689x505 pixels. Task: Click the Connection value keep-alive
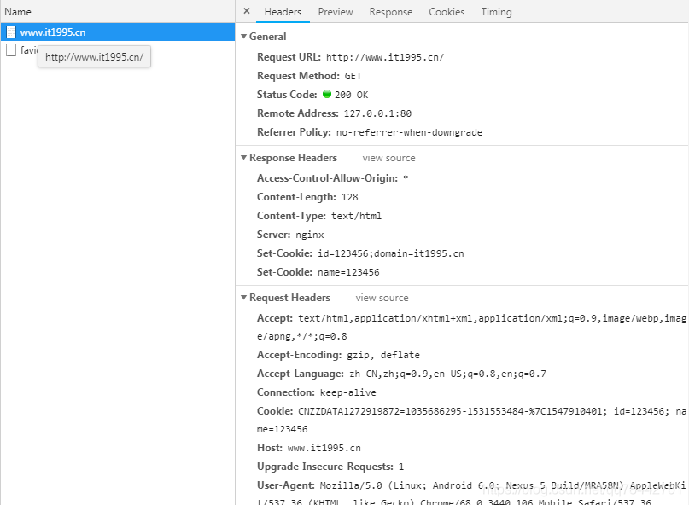point(348,392)
